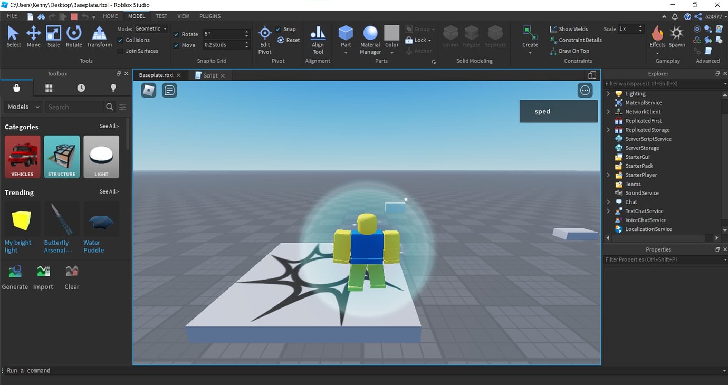Image resolution: width=728 pixels, height=385 pixels.
Task: Choose the Rotate tool in Tools group
Action: point(74,37)
